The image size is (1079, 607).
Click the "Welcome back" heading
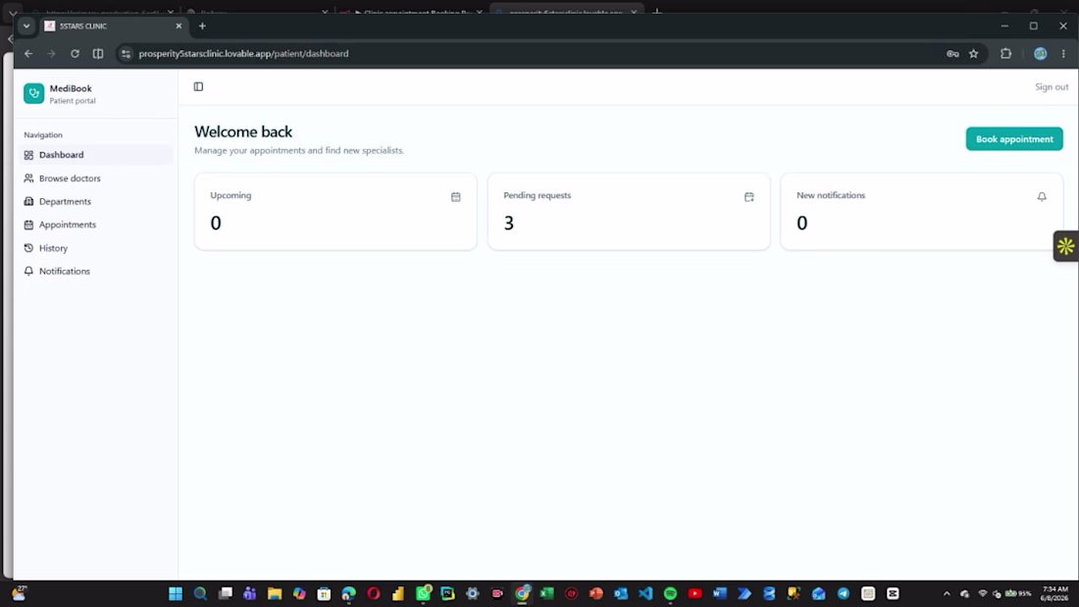243,131
